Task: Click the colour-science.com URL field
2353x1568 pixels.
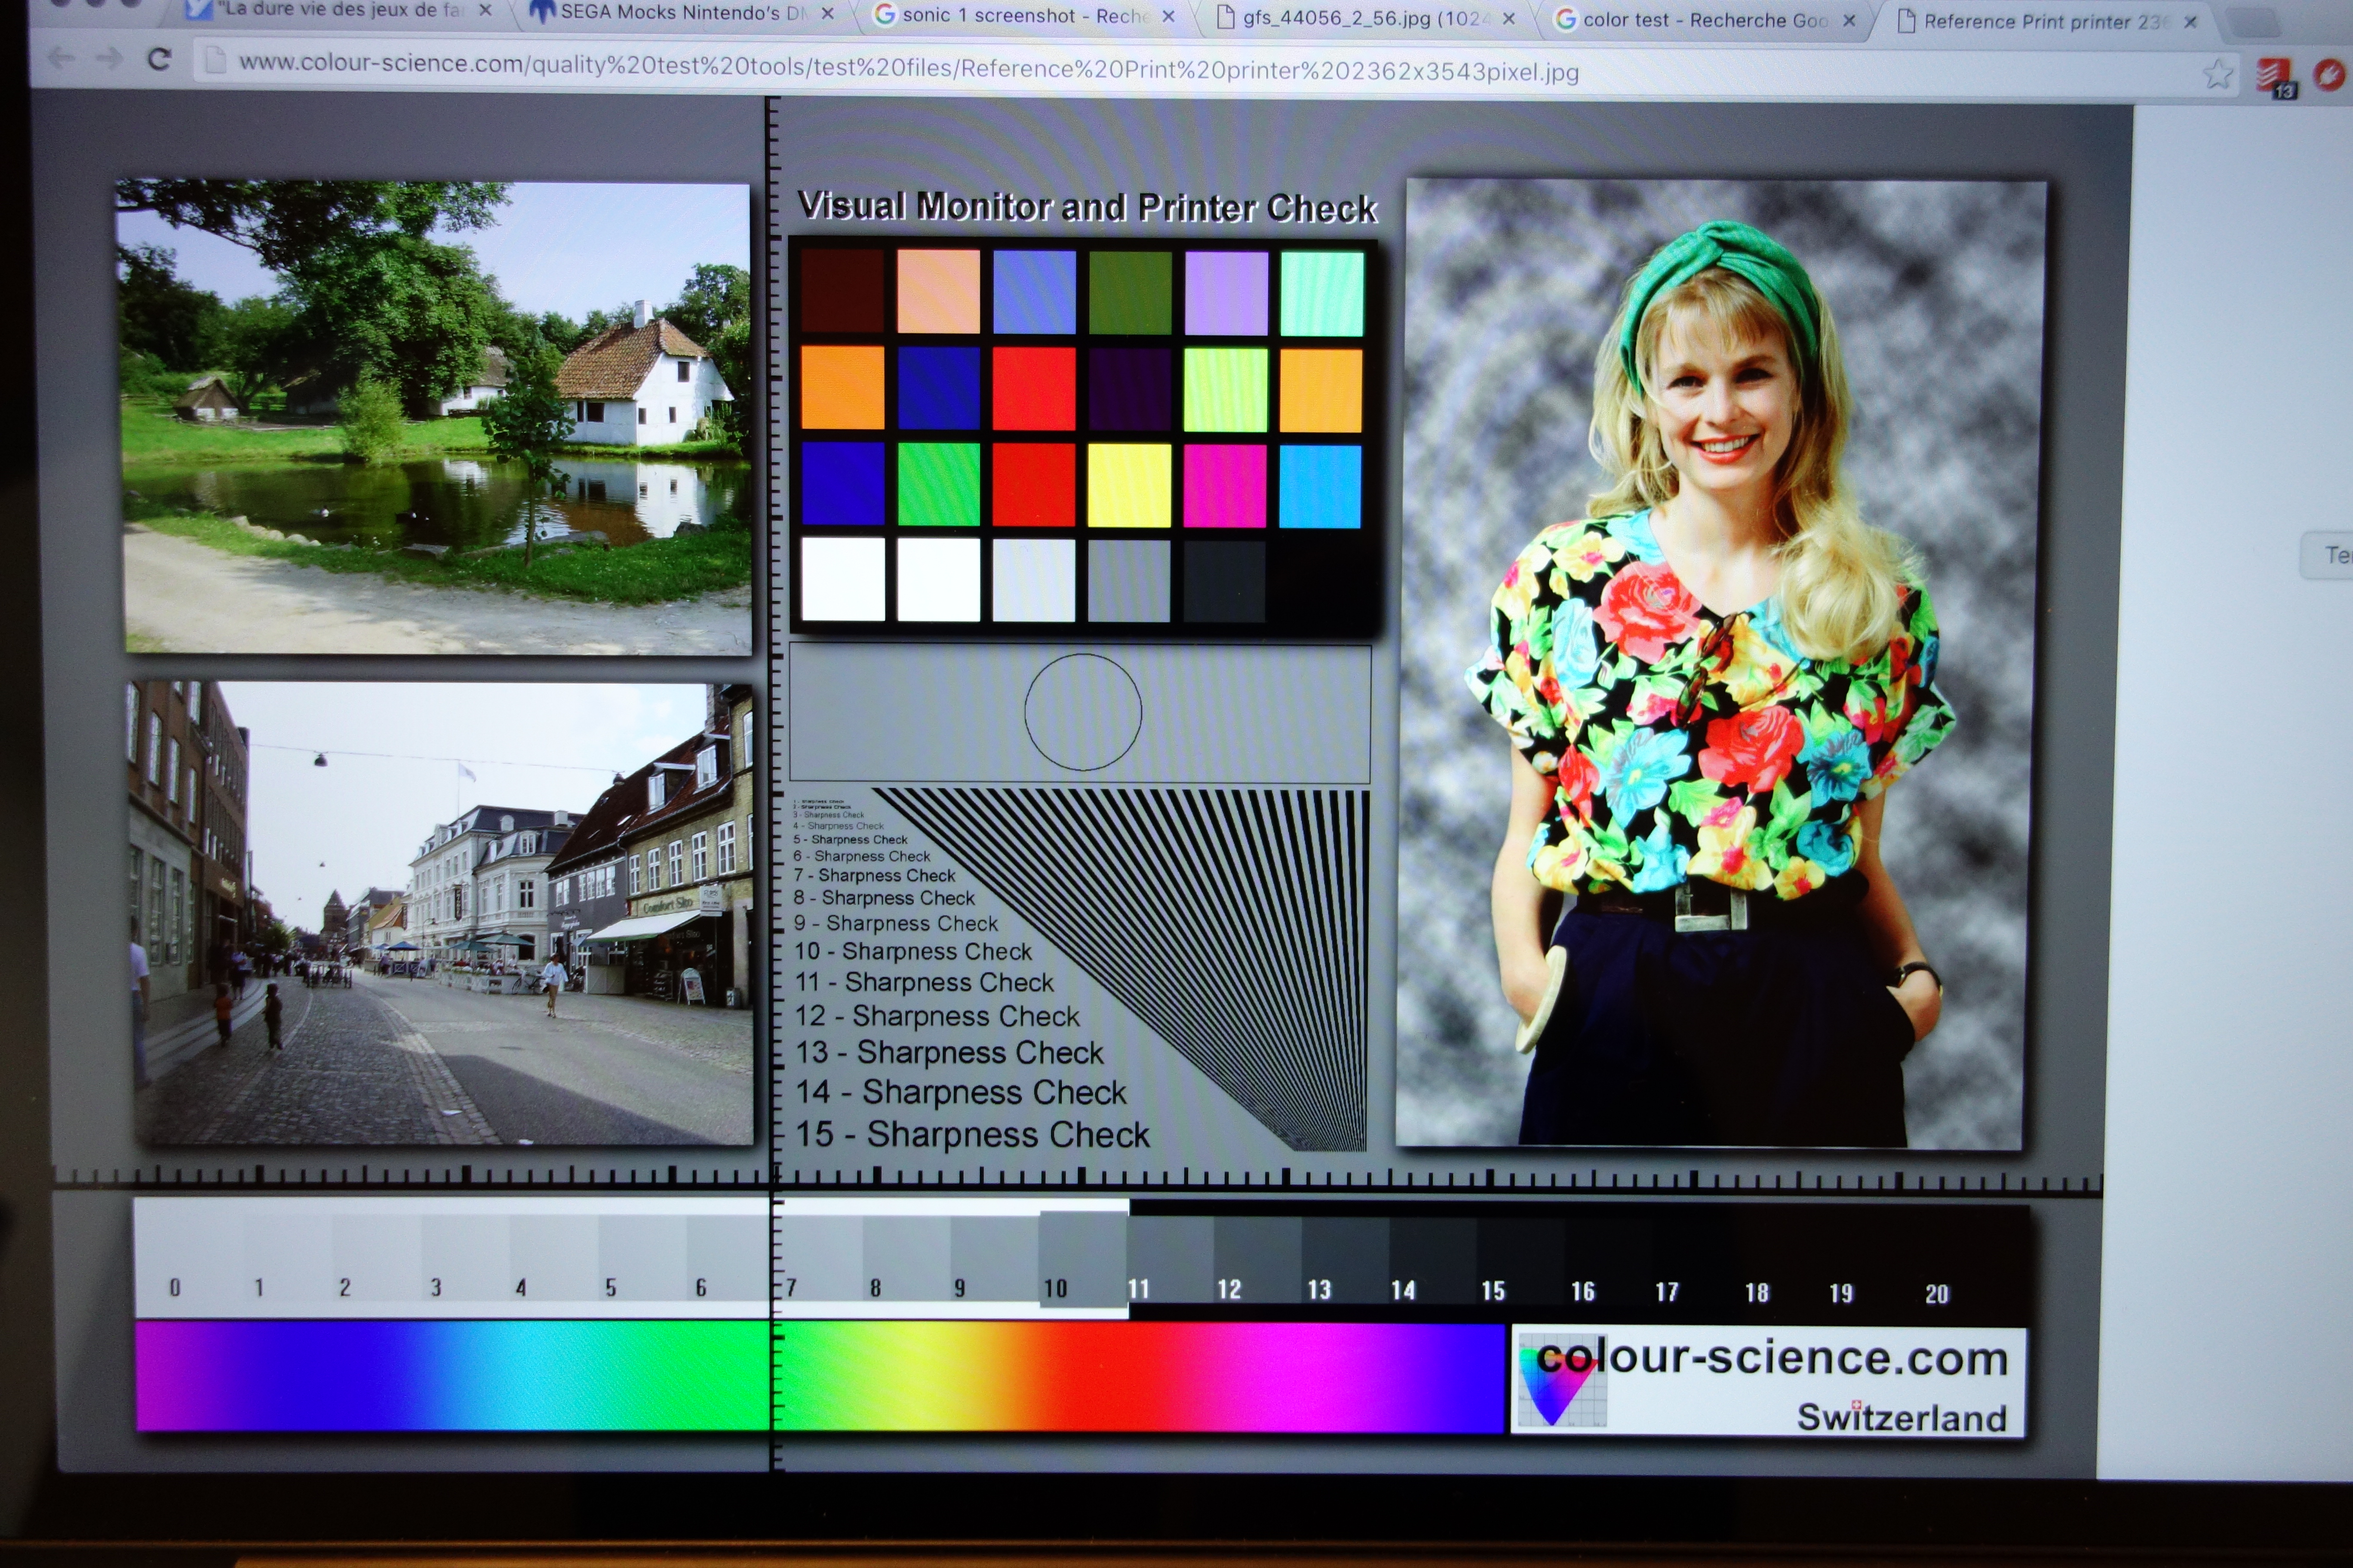Action: (900, 68)
